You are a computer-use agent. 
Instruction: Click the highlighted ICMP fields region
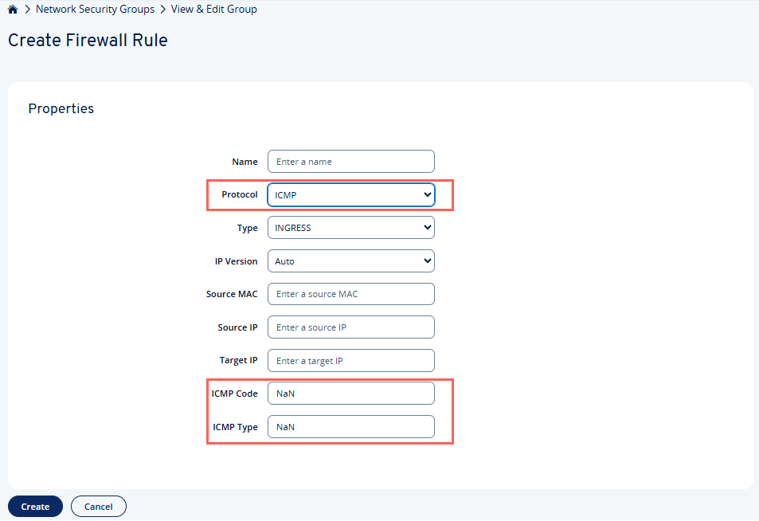(330, 409)
